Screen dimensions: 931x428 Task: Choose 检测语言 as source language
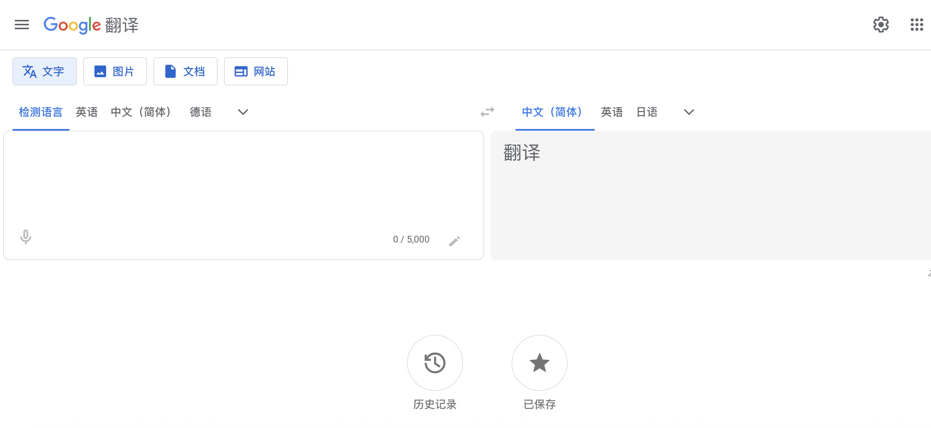[x=41, y=112]
